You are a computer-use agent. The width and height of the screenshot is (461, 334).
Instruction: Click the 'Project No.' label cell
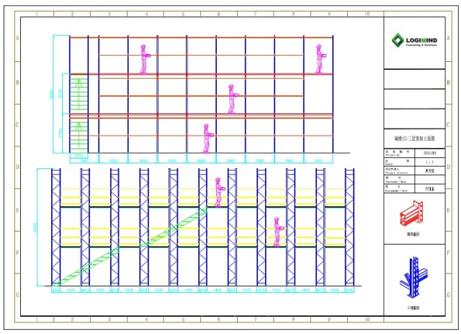pyautogui.click(x=399, y=153)
